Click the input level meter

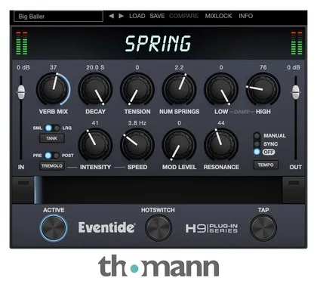coord(22,43)
